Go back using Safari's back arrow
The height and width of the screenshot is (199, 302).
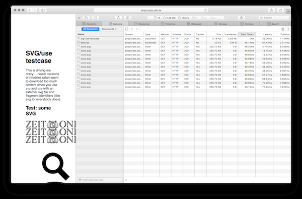tap(29, 10)
